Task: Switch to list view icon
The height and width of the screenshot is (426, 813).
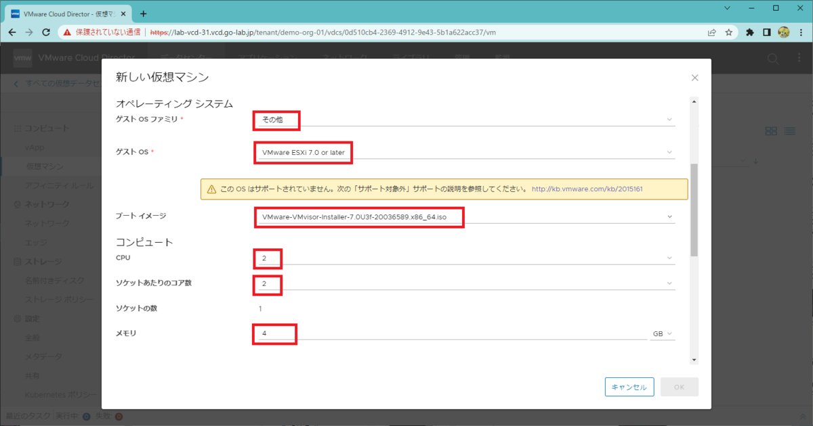Action: (790, 131)
